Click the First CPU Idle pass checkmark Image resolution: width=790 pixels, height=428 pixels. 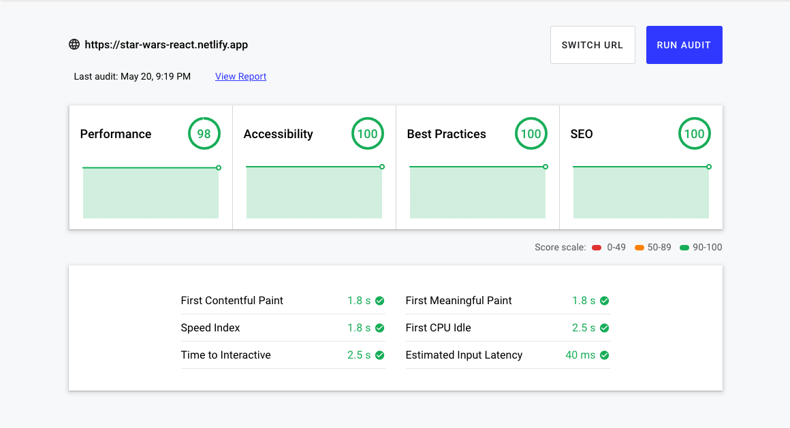pyautogui.click(x=605, y=328)
